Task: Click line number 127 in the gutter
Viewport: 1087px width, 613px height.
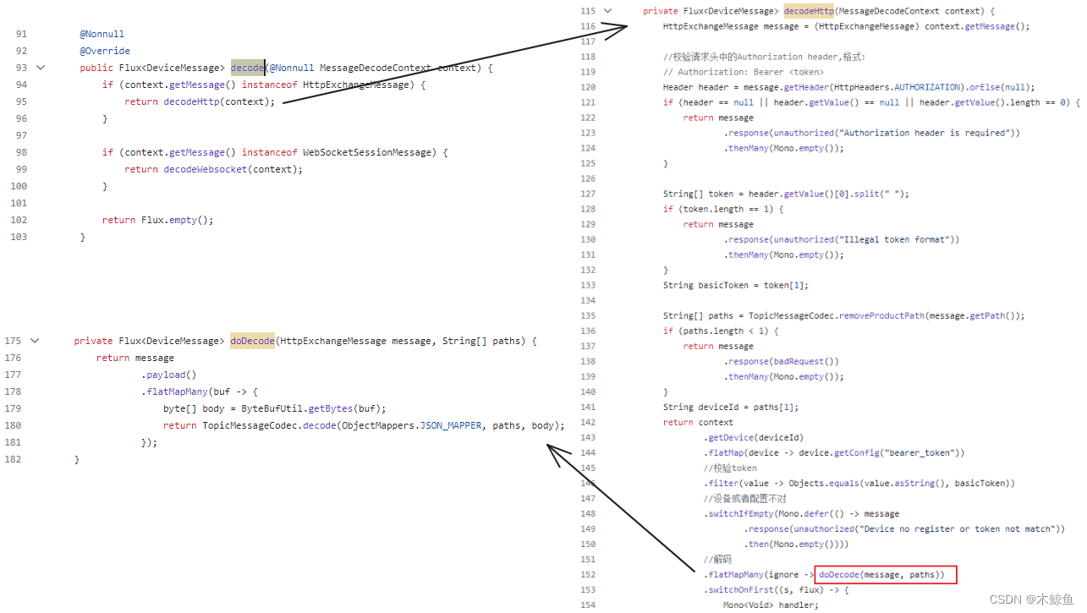Action: point(588,194)
